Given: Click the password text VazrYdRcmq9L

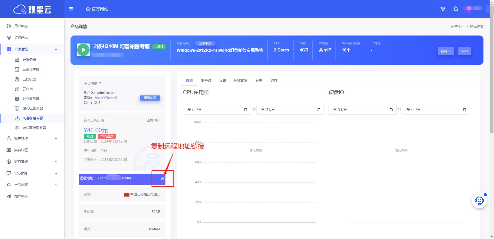Looking at the screenshot, I should click(x=106, y=98).
